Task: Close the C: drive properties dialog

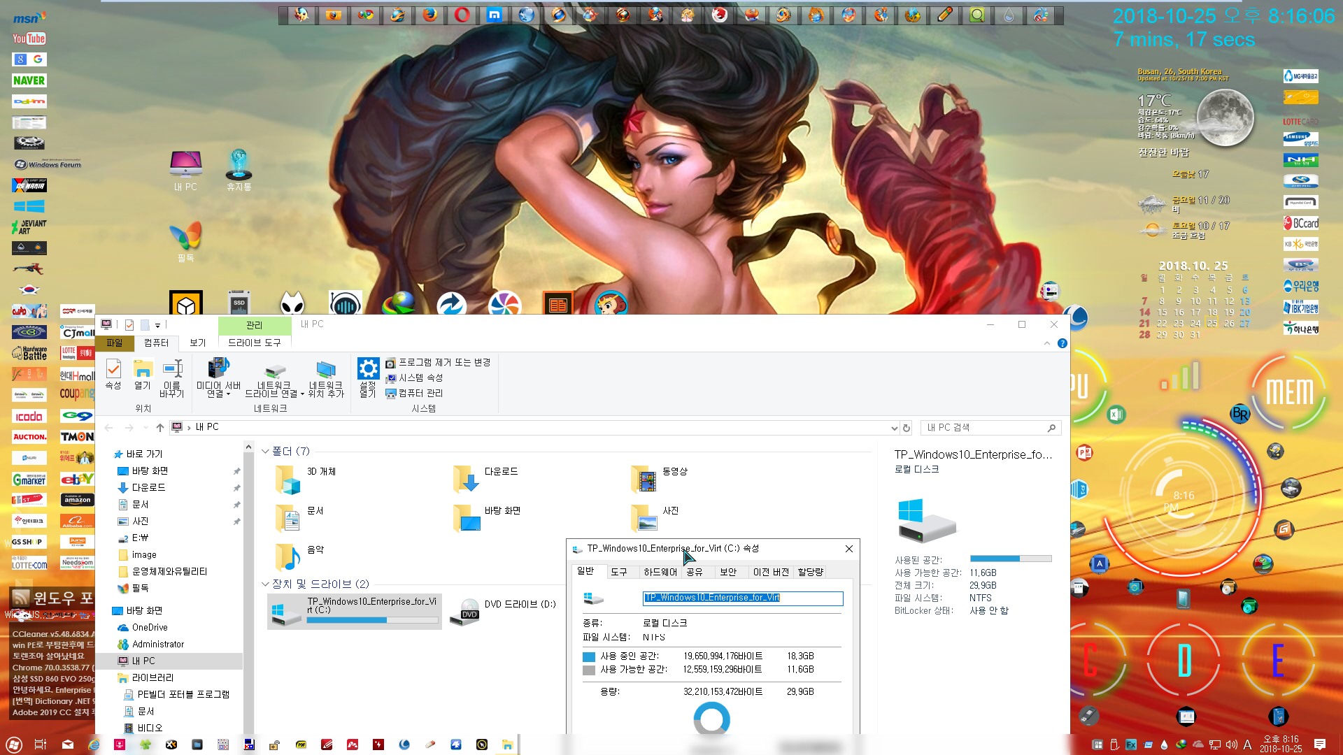Action: tap(849, 549)
